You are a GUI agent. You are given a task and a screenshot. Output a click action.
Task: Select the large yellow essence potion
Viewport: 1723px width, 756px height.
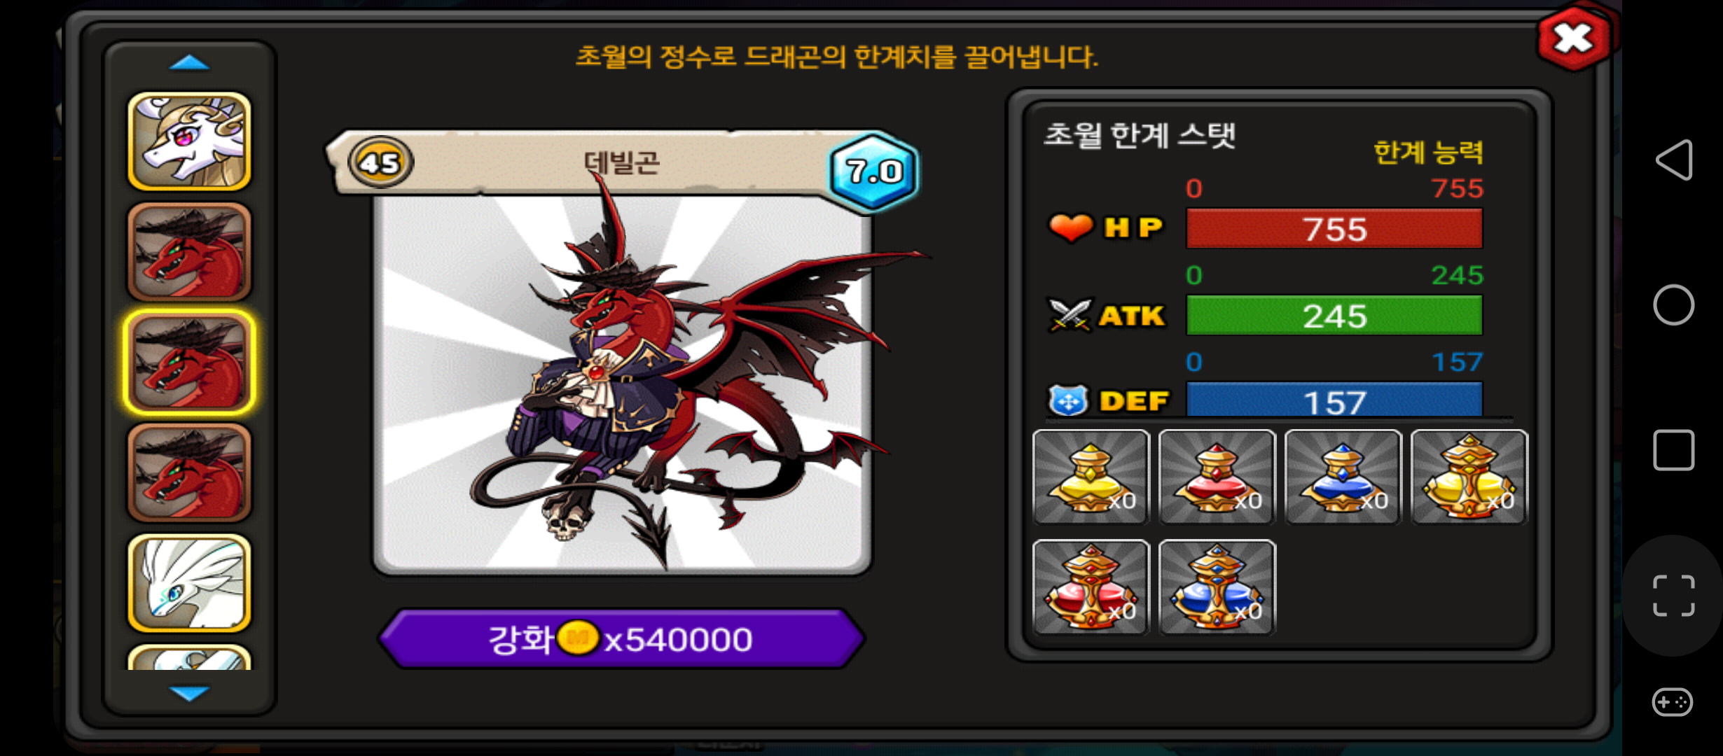(x=1469, y=477)
